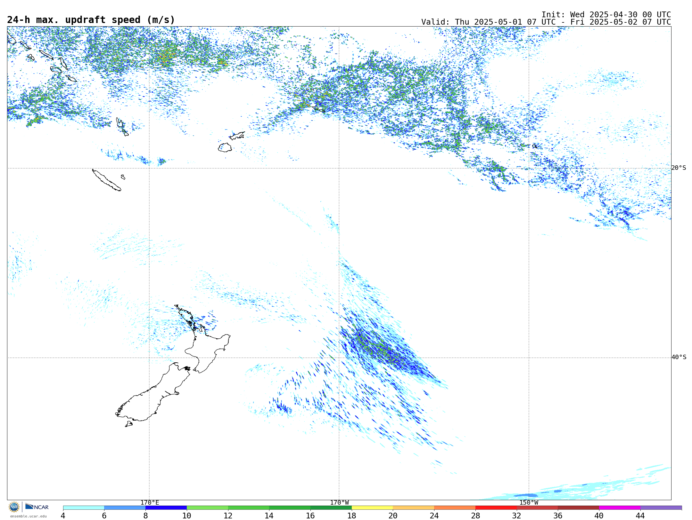Image resolution: width=692 pixels, height=520 pixels.
Task: Select the title '24-h max. updraft speed (m/s)'
Action: pos(91,20)
